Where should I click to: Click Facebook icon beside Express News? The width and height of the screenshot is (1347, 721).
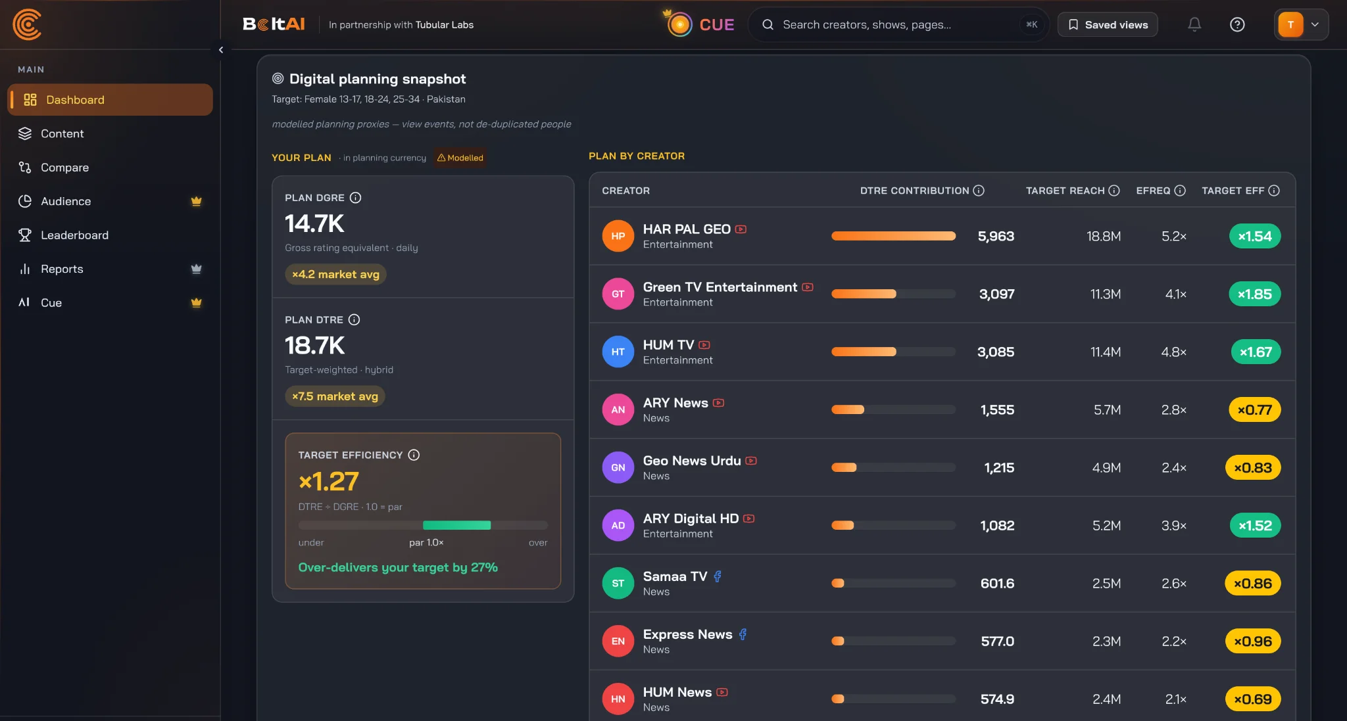pos(743,634)
